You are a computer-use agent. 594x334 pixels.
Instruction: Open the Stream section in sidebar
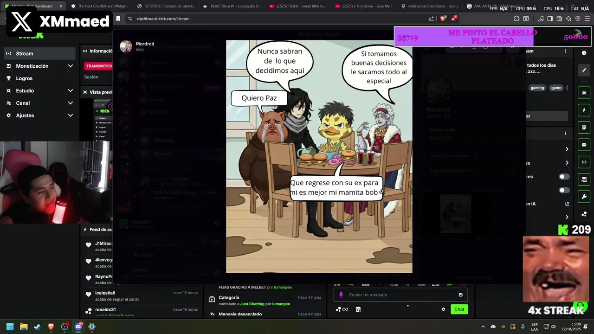39,53
